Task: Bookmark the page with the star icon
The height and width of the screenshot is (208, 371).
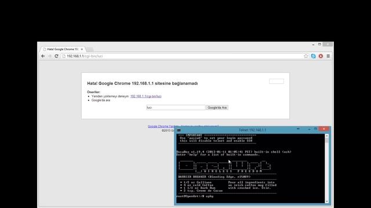Action: pyautogui.click(x=306, y=56)
